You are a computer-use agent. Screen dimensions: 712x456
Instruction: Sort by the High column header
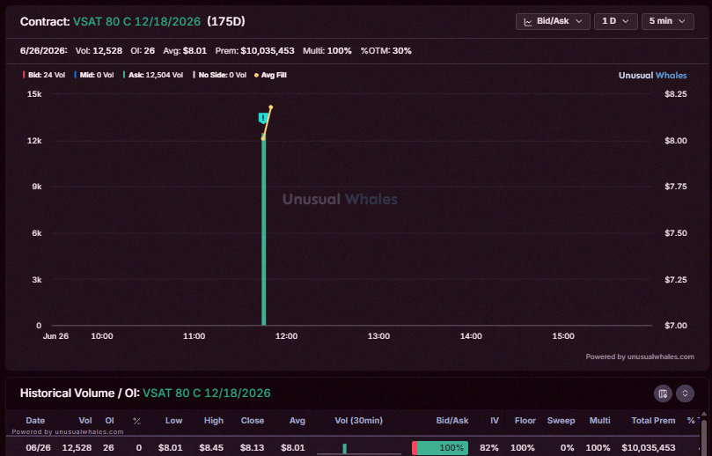tap(213, 421)
